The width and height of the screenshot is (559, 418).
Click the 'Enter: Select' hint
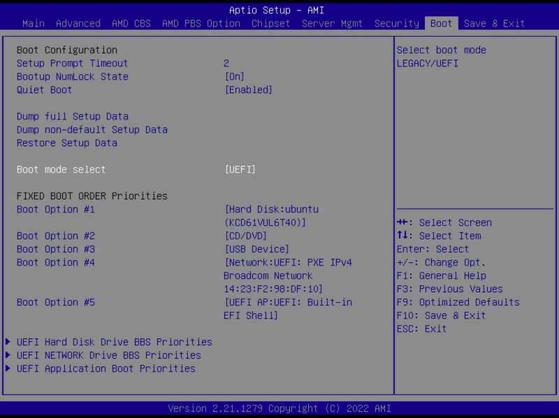coord(433,249)
